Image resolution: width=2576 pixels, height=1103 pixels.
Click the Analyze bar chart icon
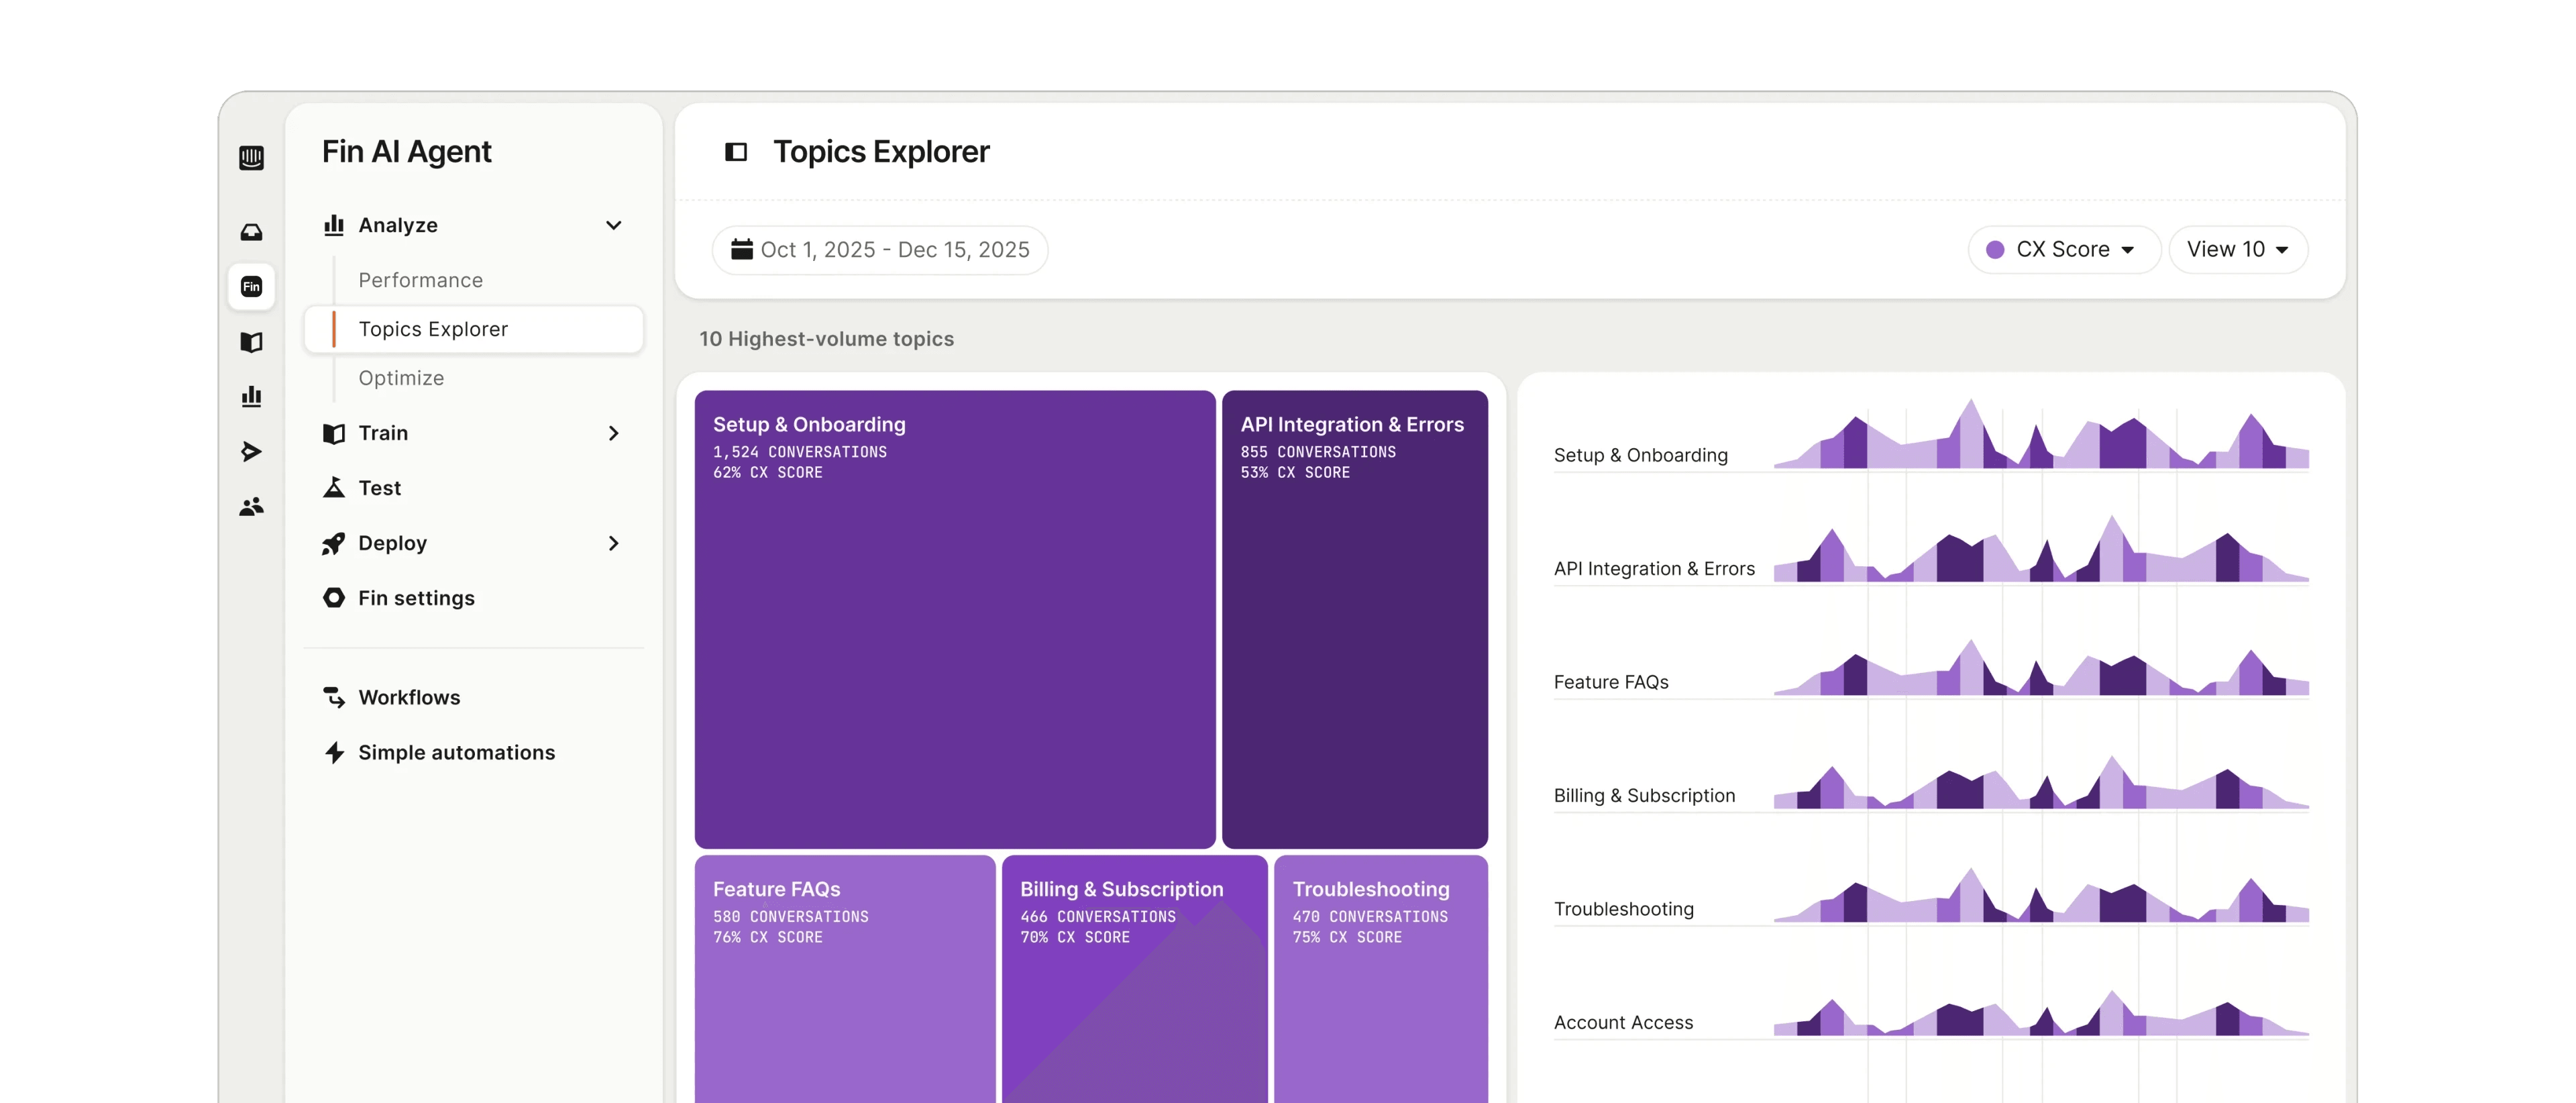click(334, 225)
